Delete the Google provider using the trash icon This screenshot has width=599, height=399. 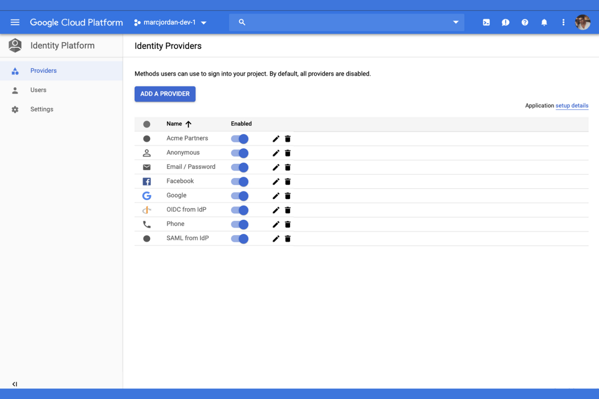287,196
